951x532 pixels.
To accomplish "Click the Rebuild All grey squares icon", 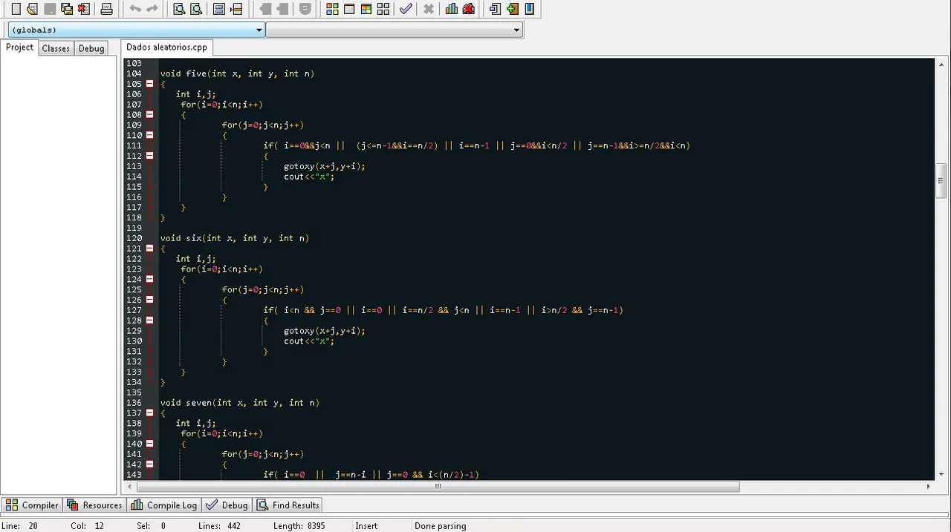I will pyautogui.click(x=383, y=9).
